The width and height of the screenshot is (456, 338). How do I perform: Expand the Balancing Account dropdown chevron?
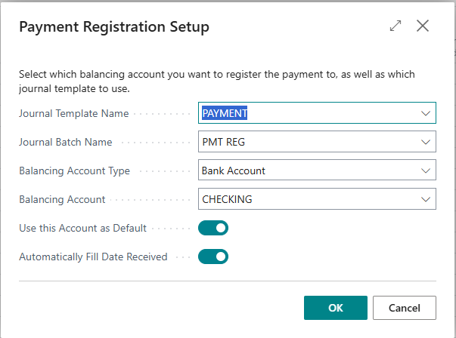point(425,199)
